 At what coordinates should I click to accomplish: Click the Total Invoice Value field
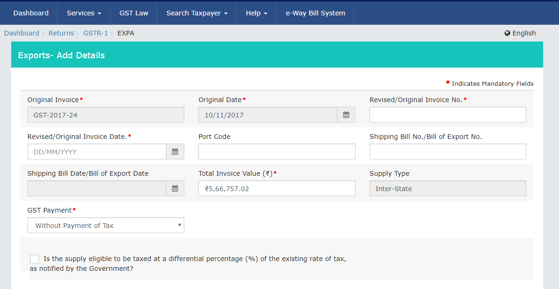[277, 188]
